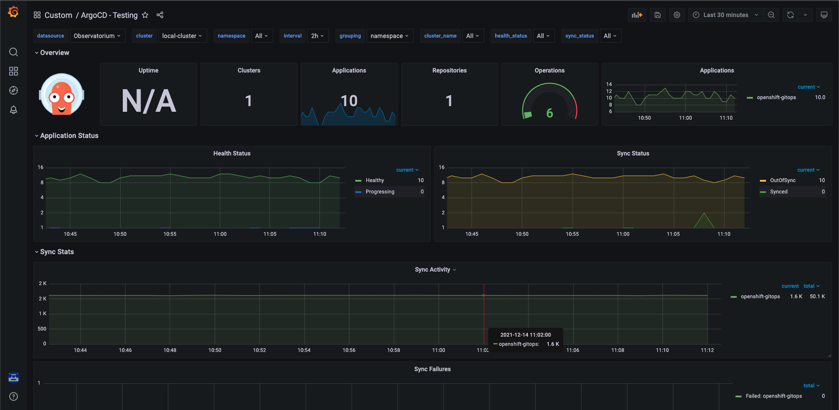This screenshot has width=839, height=410.
Task: Click Uptime N/A value
Action: click(x=149, y=101)
